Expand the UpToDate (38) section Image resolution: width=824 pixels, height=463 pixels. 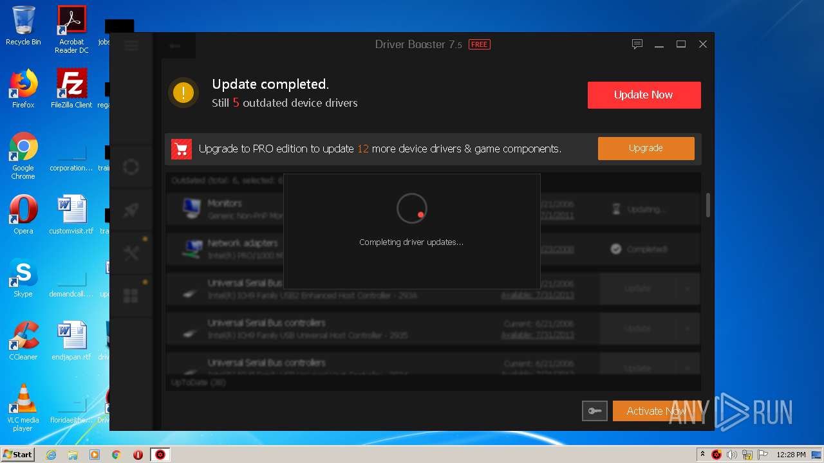[198, 383]
